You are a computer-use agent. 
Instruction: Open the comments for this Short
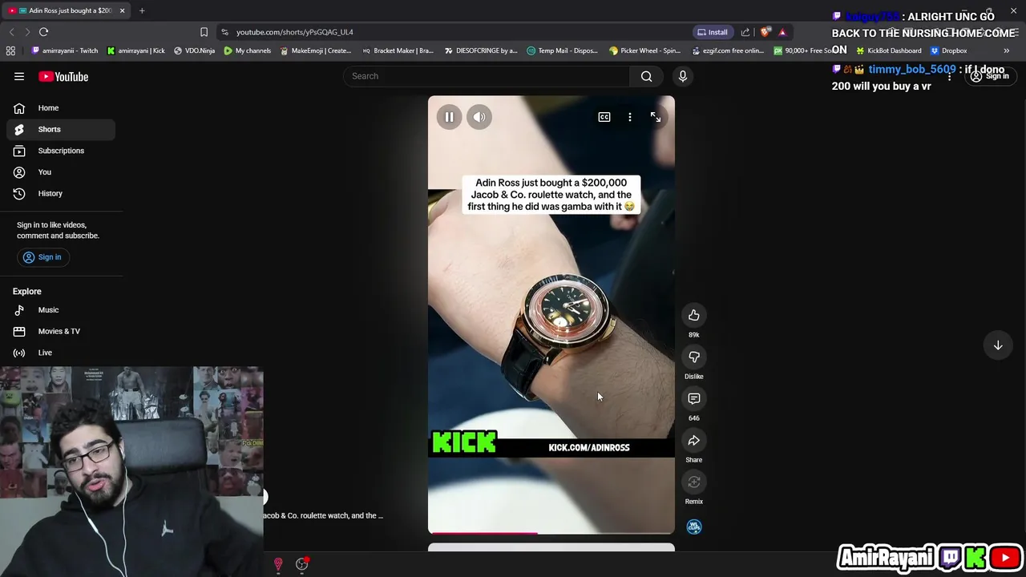(x=694, y=398)
